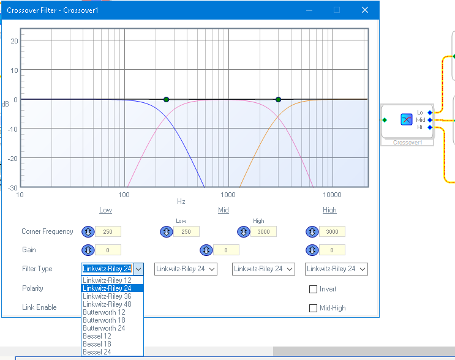455x360 pixels.
Task: Click the Mid output pin on Crossover1
Action: [430, 120]
